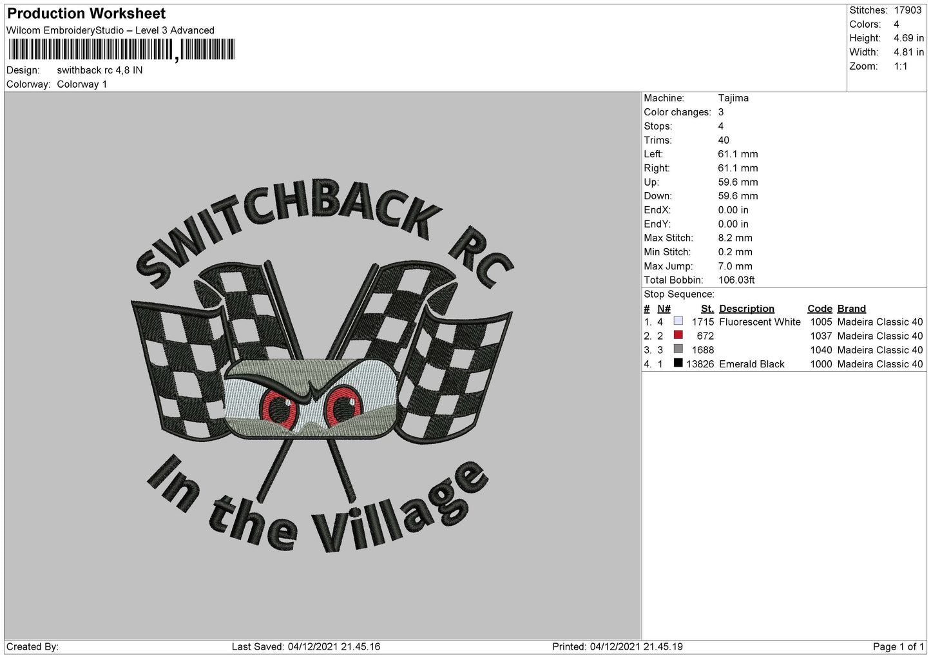Click the 'Emerald Black' description text

point(752,364)
